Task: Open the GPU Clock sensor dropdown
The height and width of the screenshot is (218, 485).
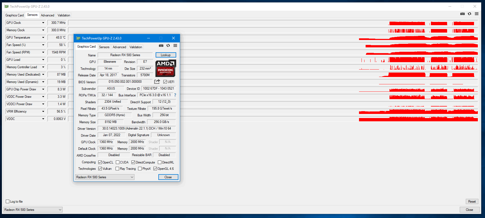Action: [43, 23]
